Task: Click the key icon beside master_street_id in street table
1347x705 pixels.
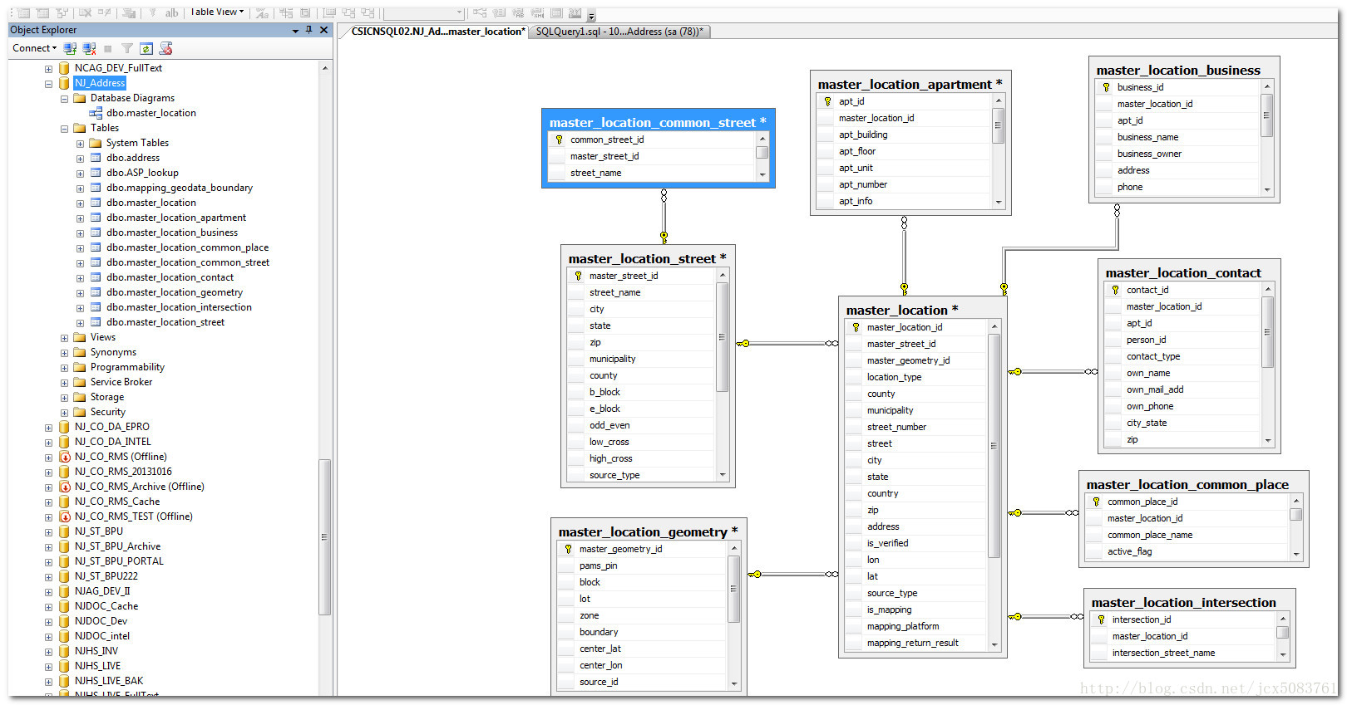Action: [578, 276]
